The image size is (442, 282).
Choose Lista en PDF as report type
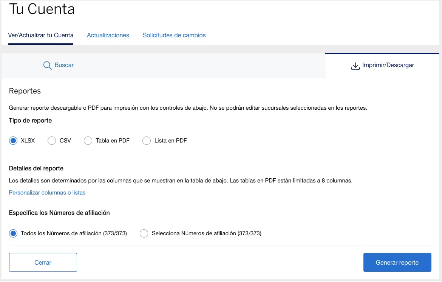(147, 140)
